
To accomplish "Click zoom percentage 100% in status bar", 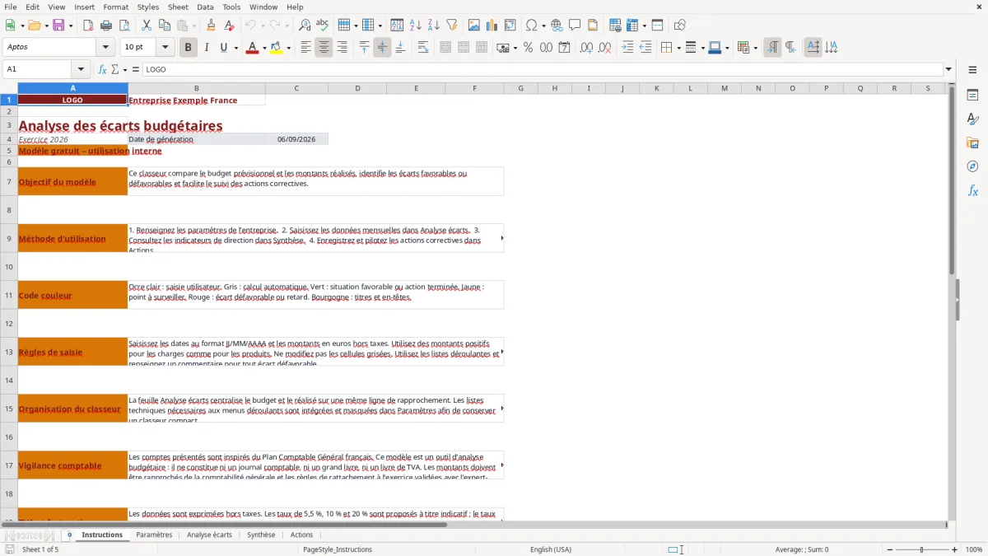I will [x=974, y=549].
